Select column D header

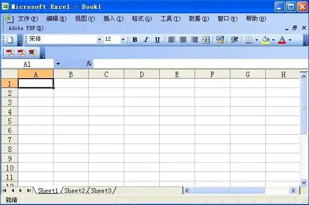tap(141, 75)
